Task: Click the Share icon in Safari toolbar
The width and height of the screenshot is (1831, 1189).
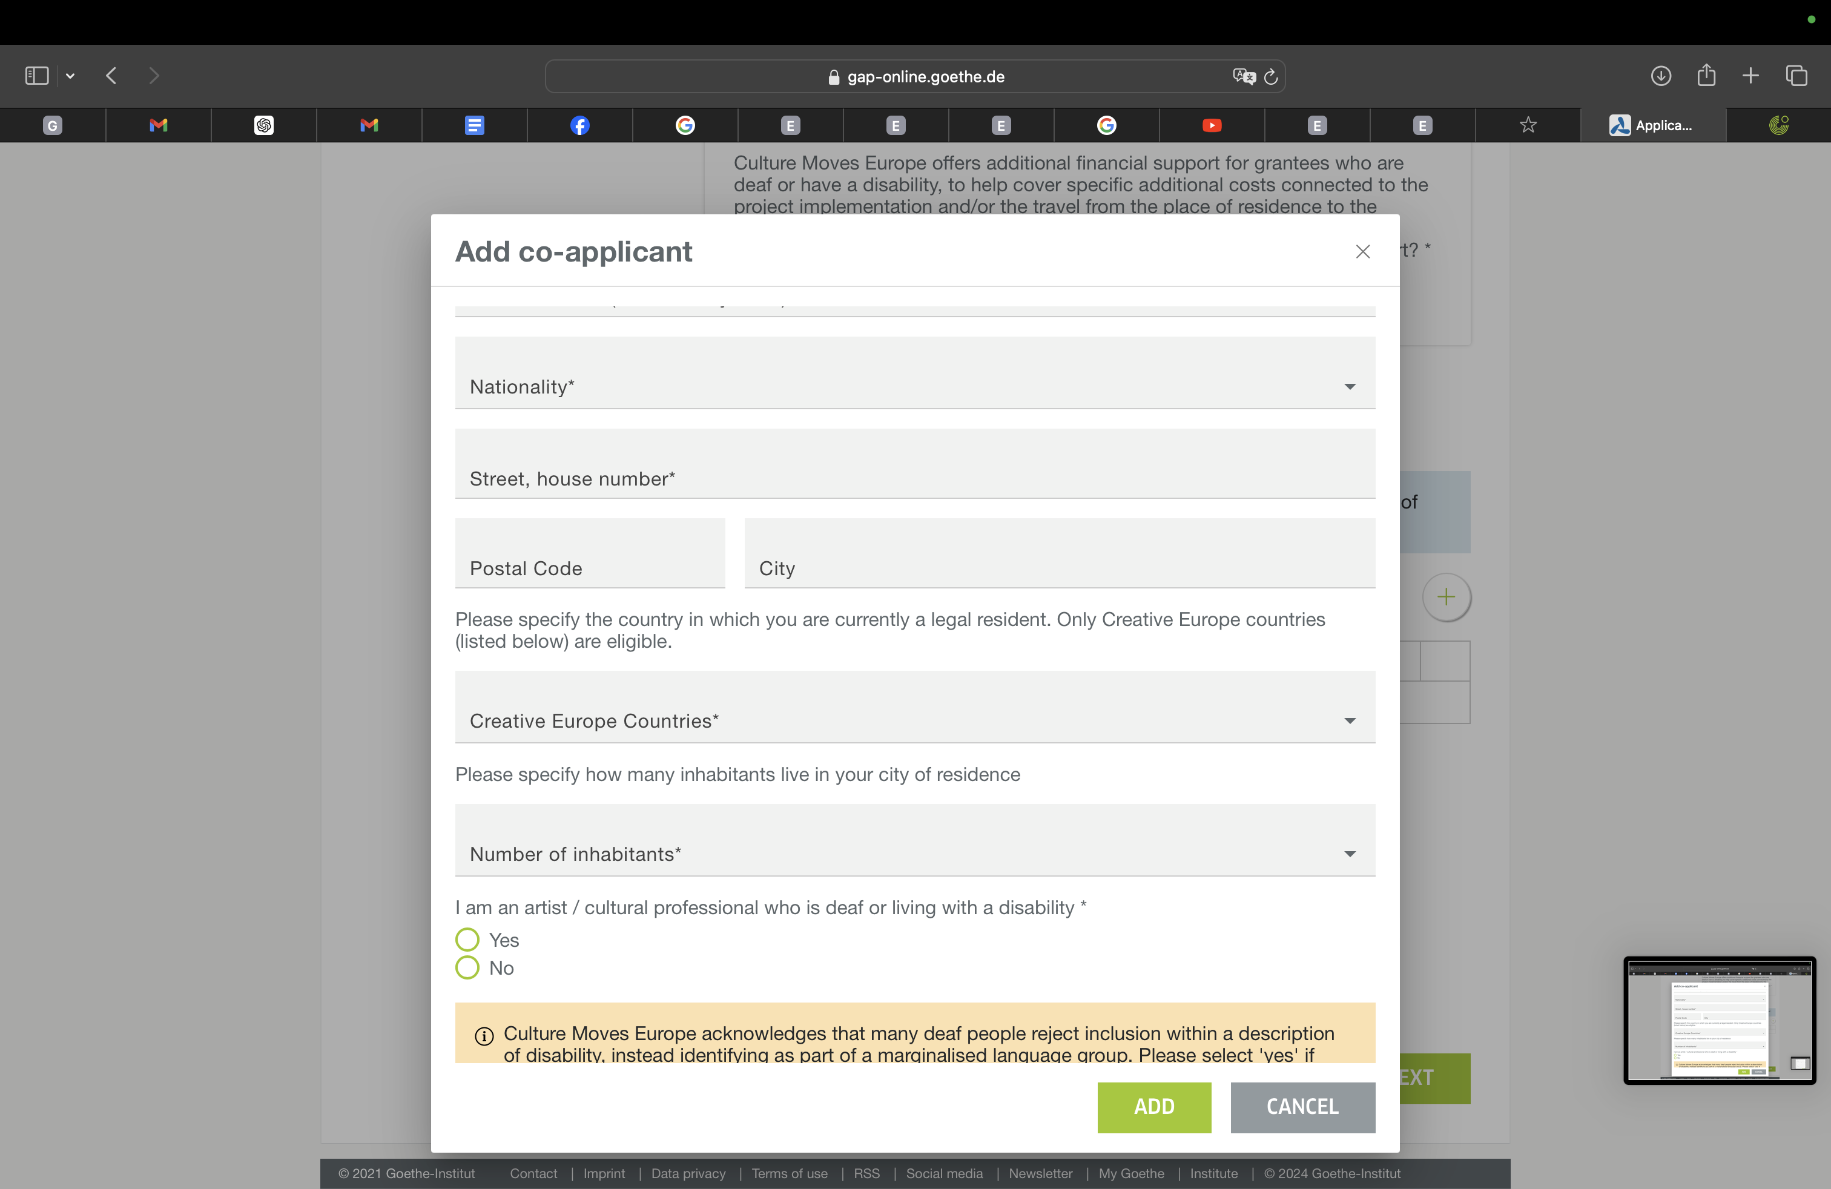Action: [x=1706, y=74]
